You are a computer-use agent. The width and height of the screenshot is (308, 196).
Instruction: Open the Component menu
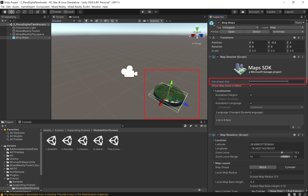pyautogui.click(x=43, y=7)
